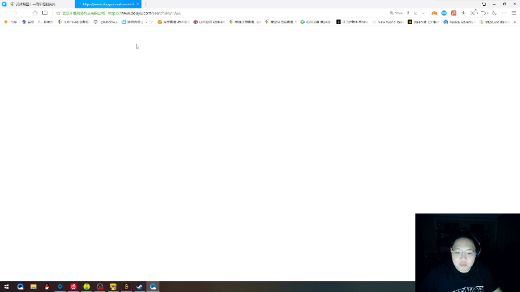
Task: Open the home page icon
Action: coord(35,13)
